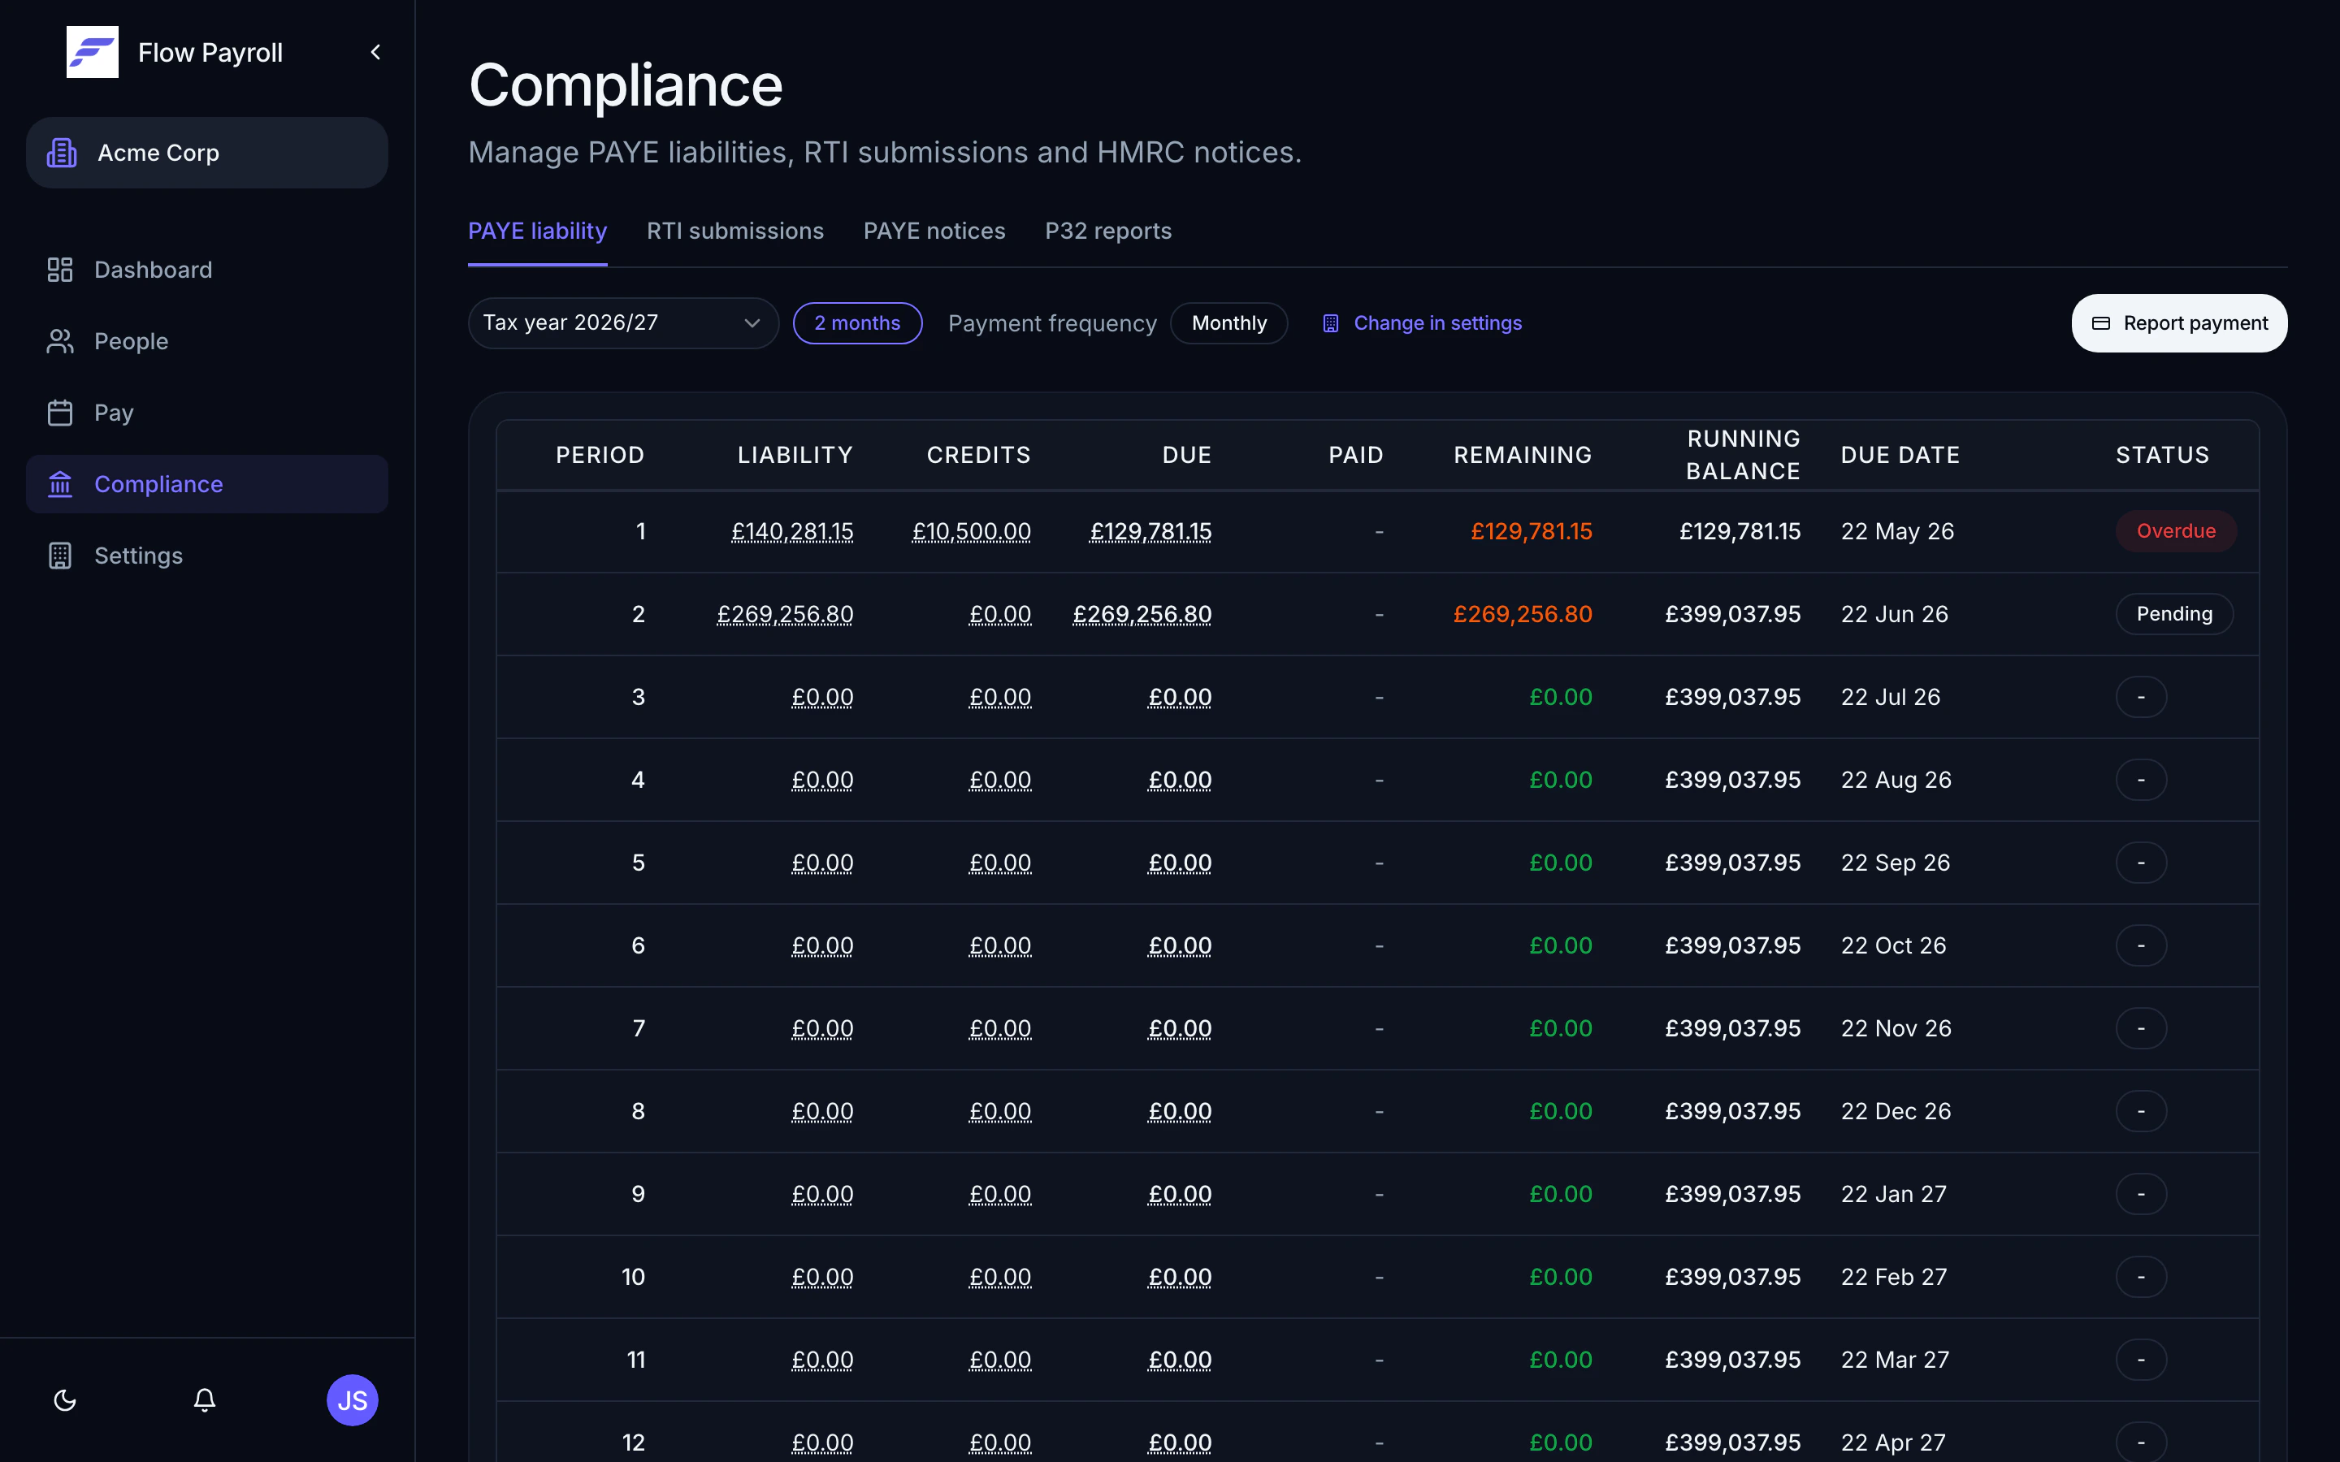Click the status dash for 22 Aug 26 row
2340x1462 pixels.
(x=2141, y=780)
